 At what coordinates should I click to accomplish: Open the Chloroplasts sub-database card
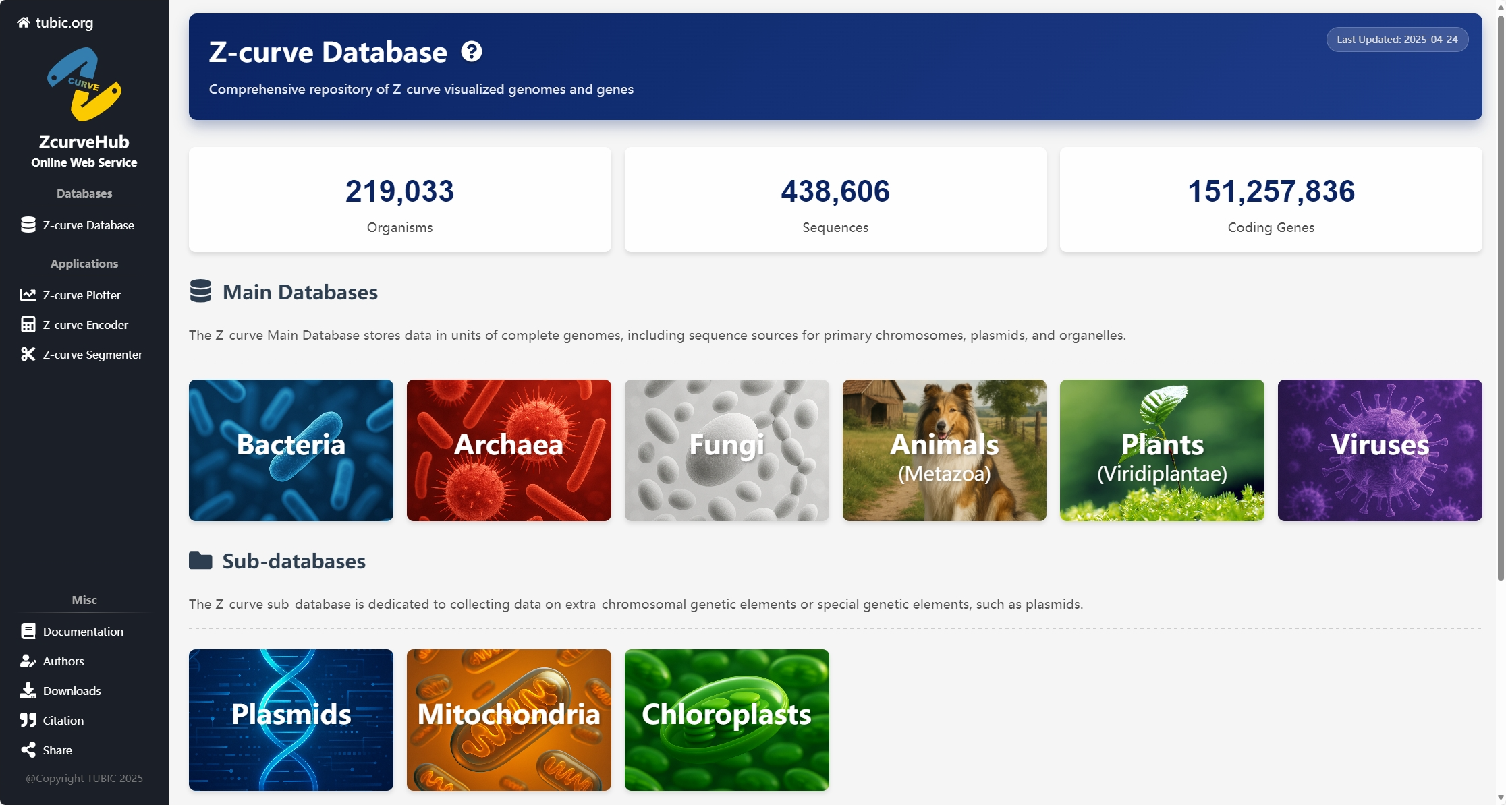click(727, 719)
